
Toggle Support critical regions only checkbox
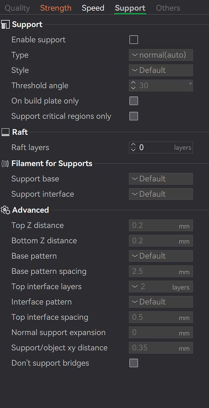[134, 116]
